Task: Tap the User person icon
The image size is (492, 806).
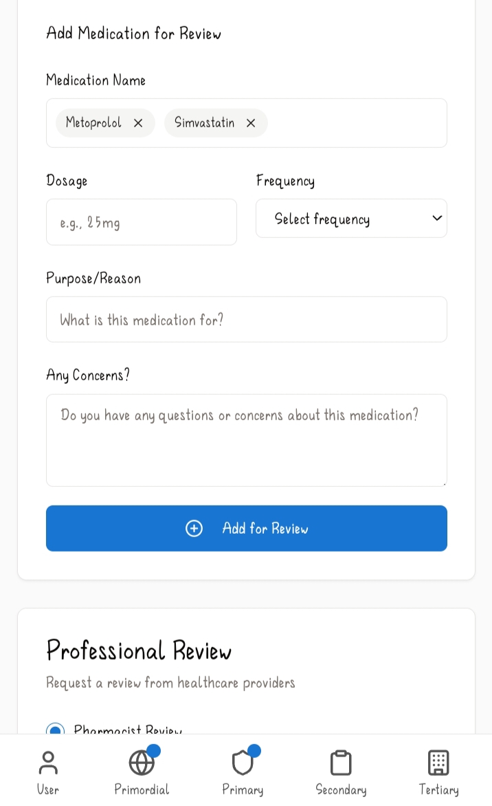Action: 48,763
